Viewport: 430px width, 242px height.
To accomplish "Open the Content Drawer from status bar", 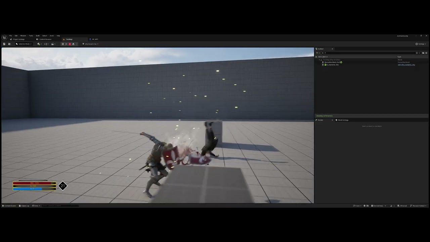I will pyautogui.click(x=9, y=206).
